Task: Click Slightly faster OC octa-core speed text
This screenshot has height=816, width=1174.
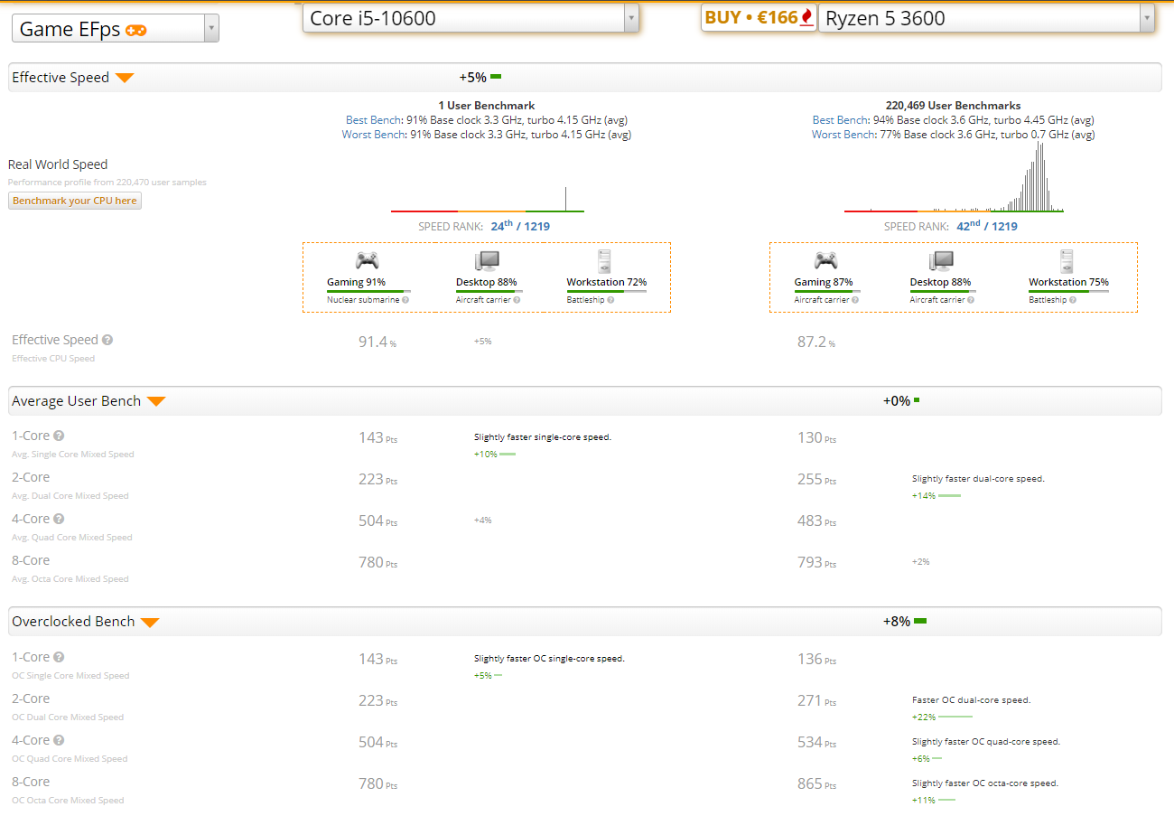Action: pyautogui.click(x=985, y=783)
